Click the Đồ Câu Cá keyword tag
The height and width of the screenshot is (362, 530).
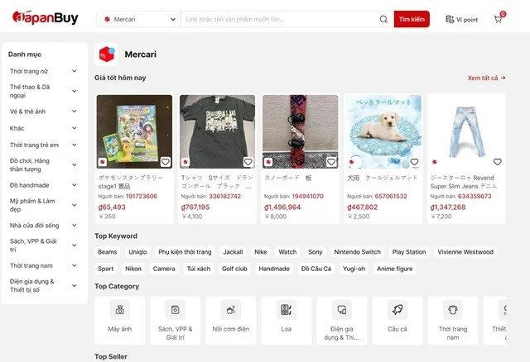[316, 269]
